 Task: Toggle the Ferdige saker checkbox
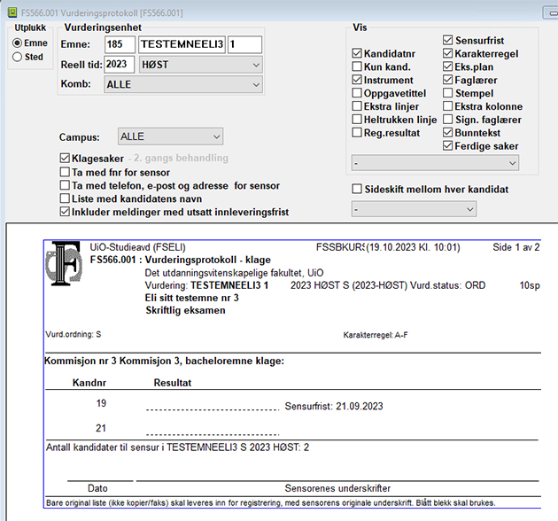point(448,145)
